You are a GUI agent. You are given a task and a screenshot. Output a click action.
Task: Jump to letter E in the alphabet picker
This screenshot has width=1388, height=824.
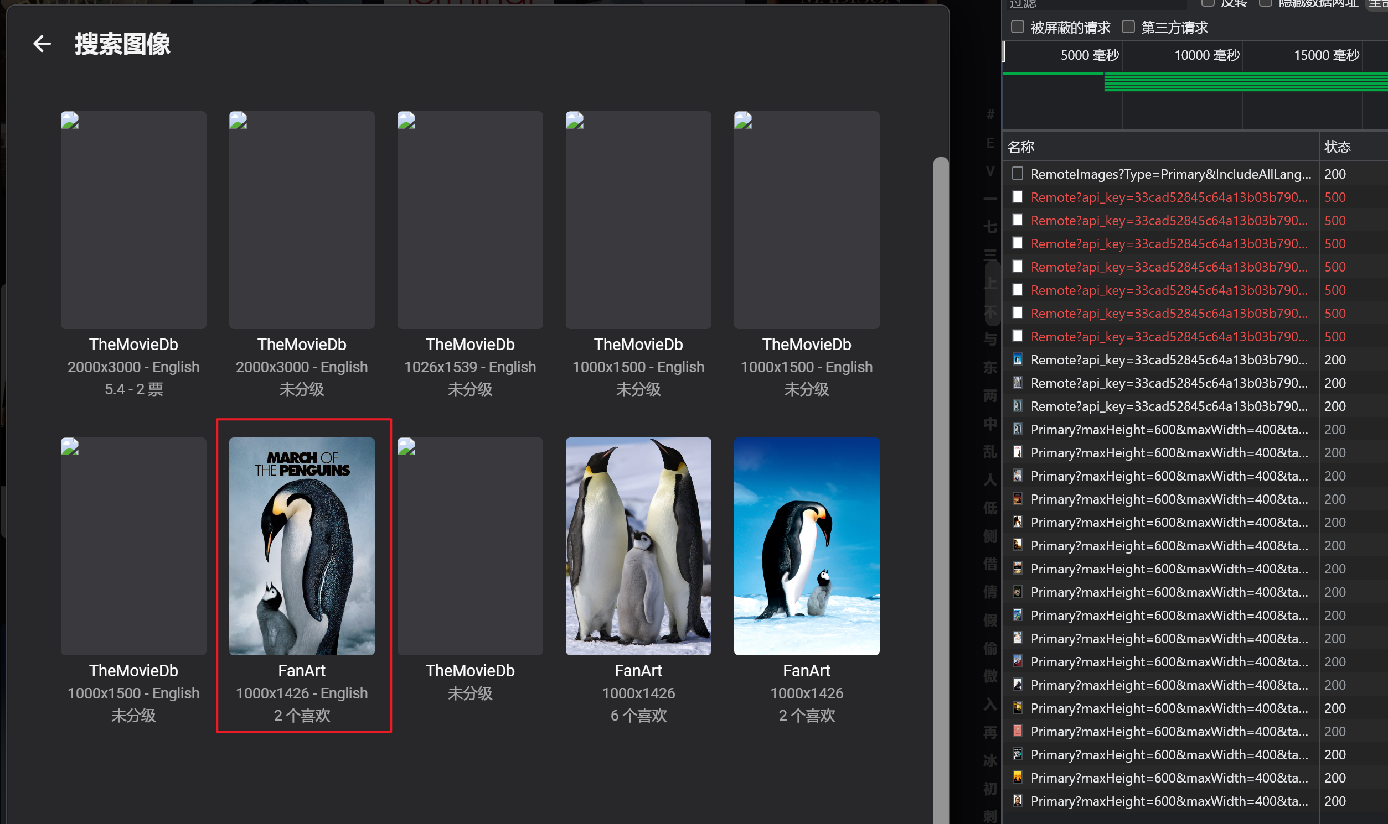tap(990, 143)
